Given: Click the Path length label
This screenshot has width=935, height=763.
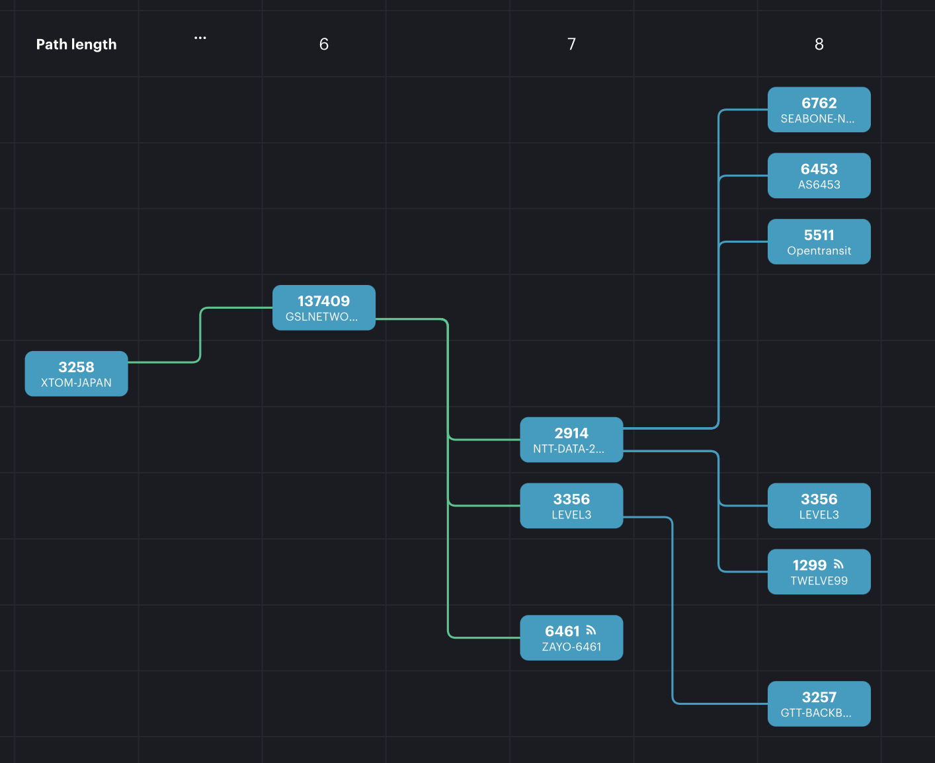Looking at the screenshot, I should pyautogui.click(x=76, y=44).
